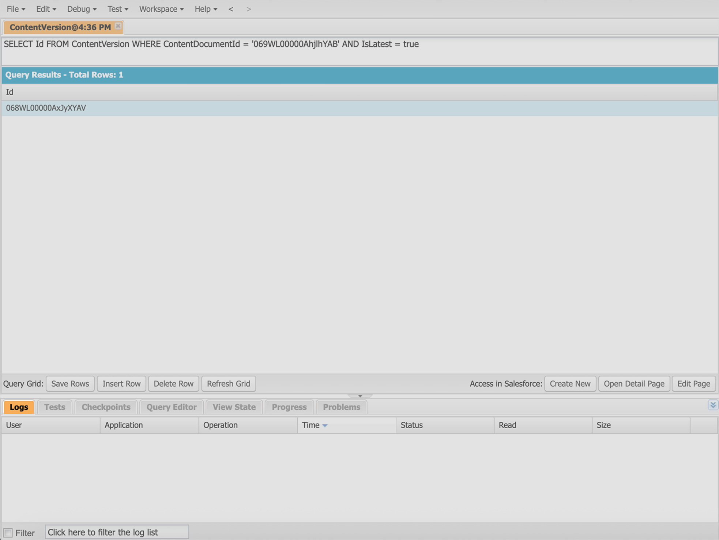Collapse panel with double-chevron icon
Screen dimensions: 719x540
713,405
